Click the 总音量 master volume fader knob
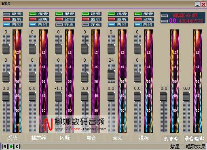Image resolution: width=207 pixels, height=150 pixels. [x=164, y=96]
